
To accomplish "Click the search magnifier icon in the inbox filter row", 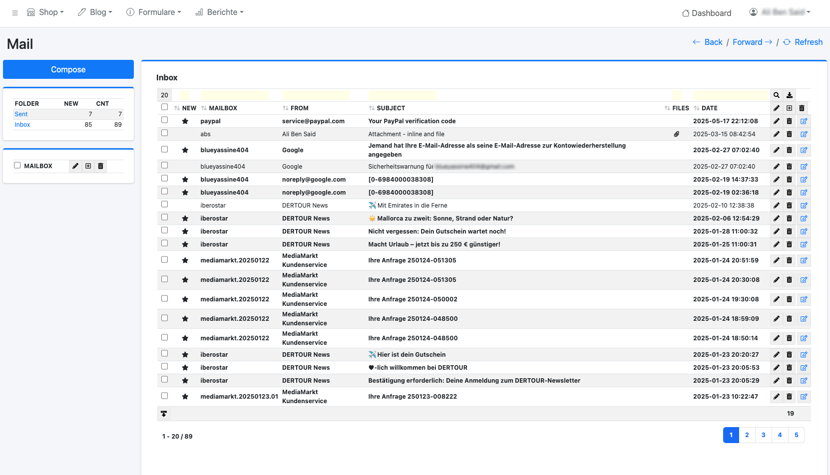I will (777, 95).
